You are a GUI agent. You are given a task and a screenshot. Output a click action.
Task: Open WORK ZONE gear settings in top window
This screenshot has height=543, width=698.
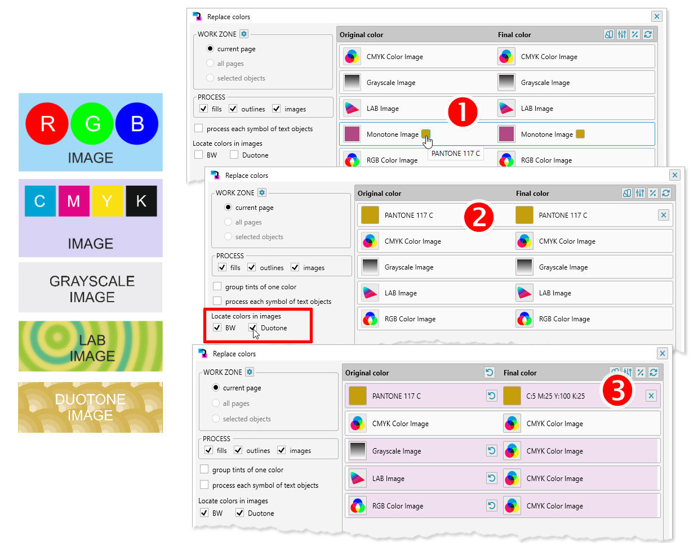point(244,34)
